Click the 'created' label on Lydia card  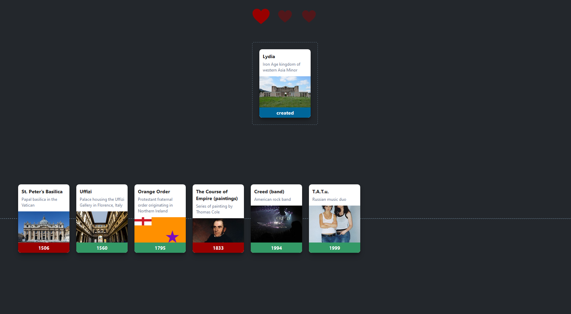point(285,113)
